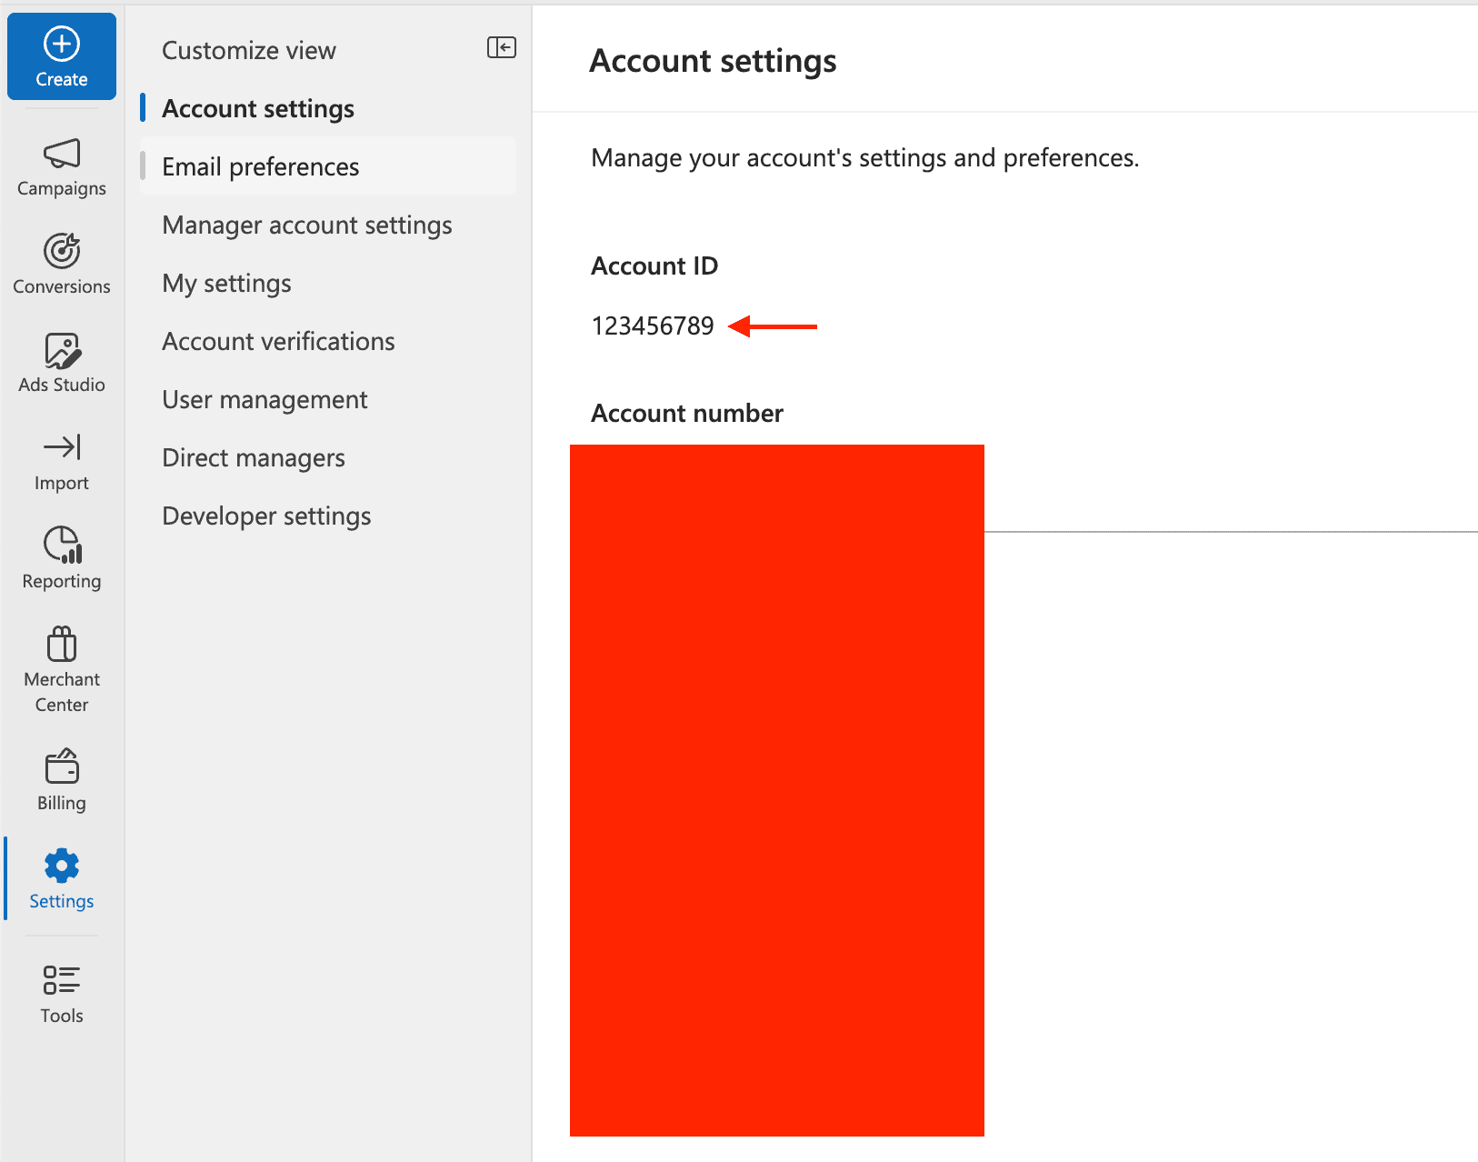
Task: Collapse the settings navigation panel
Action: tap(501, 47)
